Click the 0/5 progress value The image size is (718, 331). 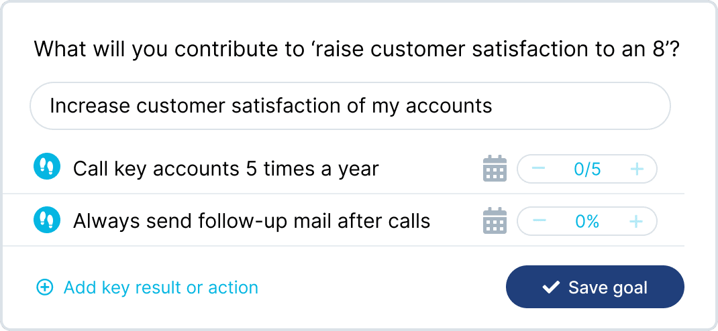587,170
